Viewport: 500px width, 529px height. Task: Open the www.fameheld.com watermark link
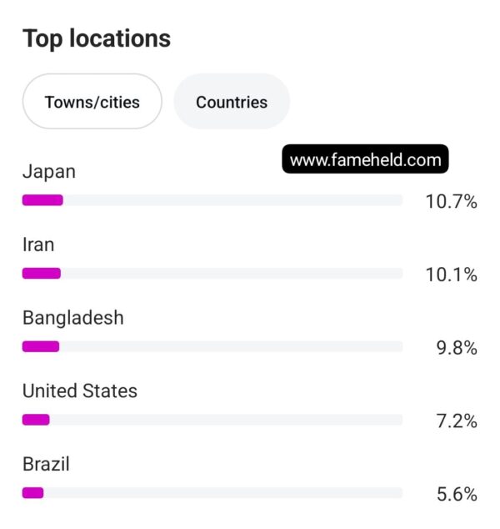(x=365, y=159)
